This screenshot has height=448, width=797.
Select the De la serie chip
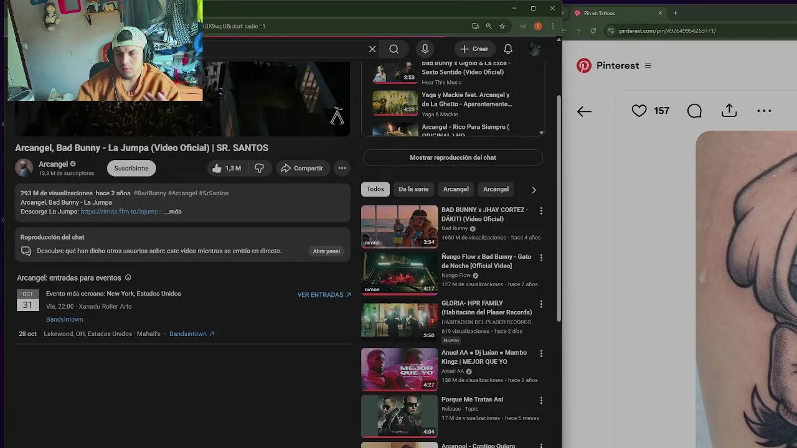(x=413, y=189)
